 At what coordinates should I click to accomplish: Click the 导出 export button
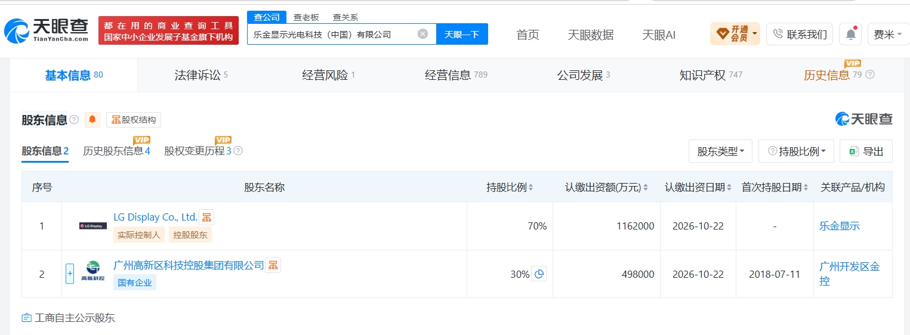click(x=866, y=151)
